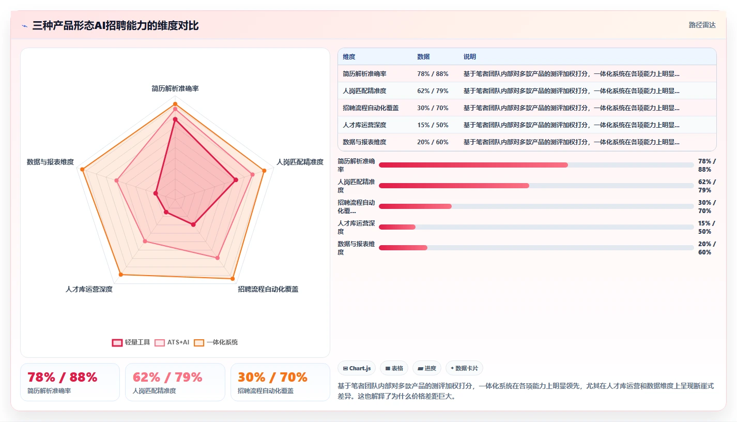Click the 招聘流程自动化覆盖 radar axis label
The width and height of the screenshot is (737, 422).
click(268, 290)
